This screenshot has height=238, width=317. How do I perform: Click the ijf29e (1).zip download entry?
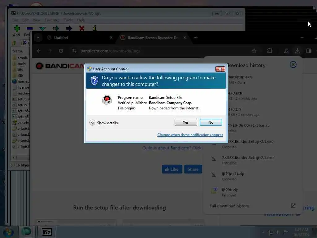253,176
